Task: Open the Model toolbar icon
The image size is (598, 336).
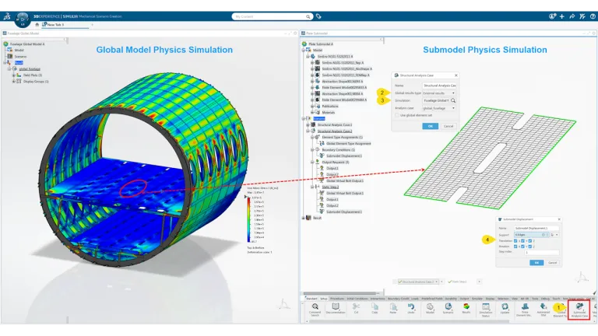Action: (x=430, y=309)
